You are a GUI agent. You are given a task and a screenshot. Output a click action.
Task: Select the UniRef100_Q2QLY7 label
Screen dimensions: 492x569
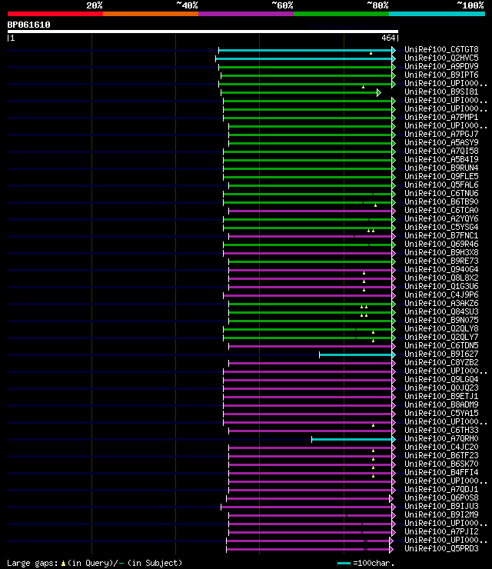point(441,338)
